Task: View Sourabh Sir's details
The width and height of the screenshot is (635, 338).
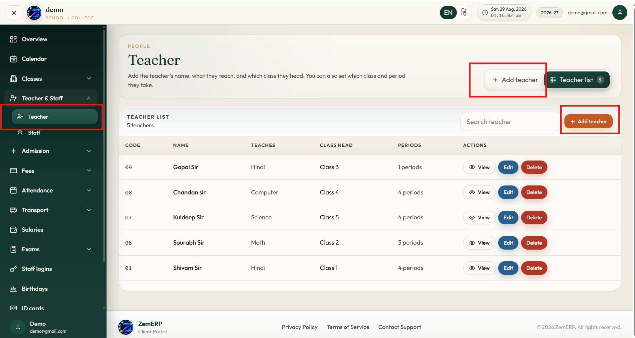Action: 479,243
